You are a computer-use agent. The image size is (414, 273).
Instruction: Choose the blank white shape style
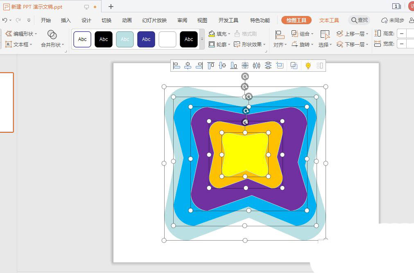(x=167, y=39)
